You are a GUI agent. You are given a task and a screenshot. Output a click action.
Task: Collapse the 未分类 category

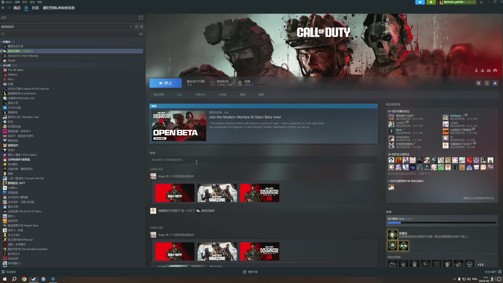[1, 66]
